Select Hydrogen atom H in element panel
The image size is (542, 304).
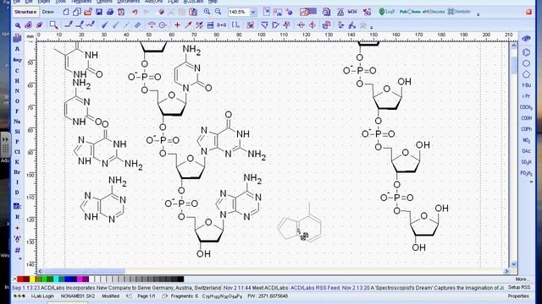pyautogui.click(x=17, y=81)
